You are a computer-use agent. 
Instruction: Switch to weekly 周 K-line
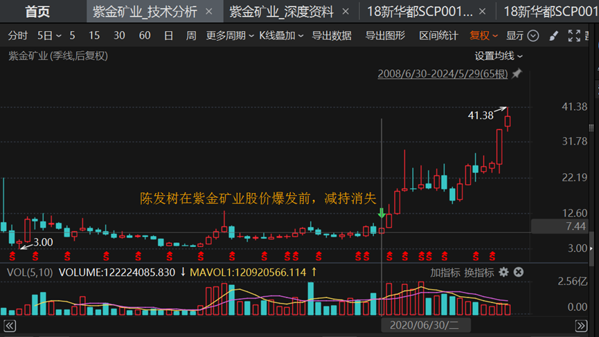coord(191,35)
